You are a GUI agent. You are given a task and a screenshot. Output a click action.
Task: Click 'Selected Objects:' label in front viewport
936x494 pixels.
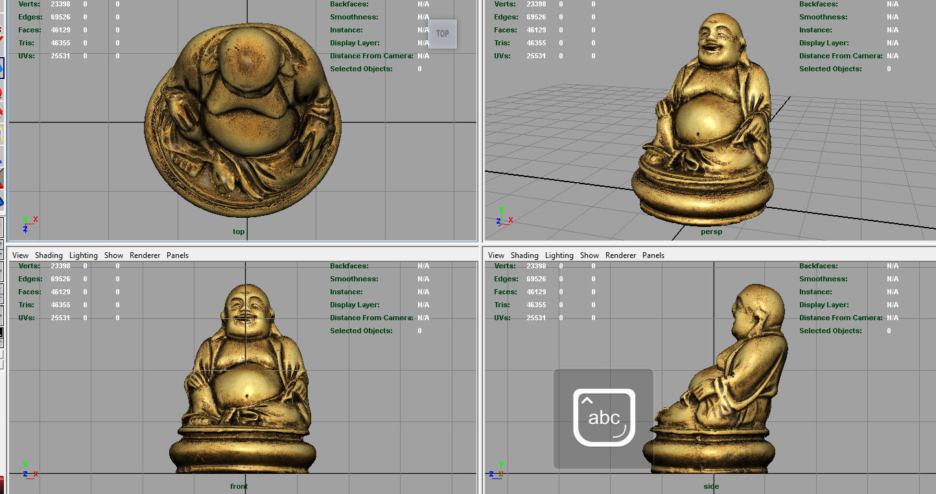pos(361,331)
